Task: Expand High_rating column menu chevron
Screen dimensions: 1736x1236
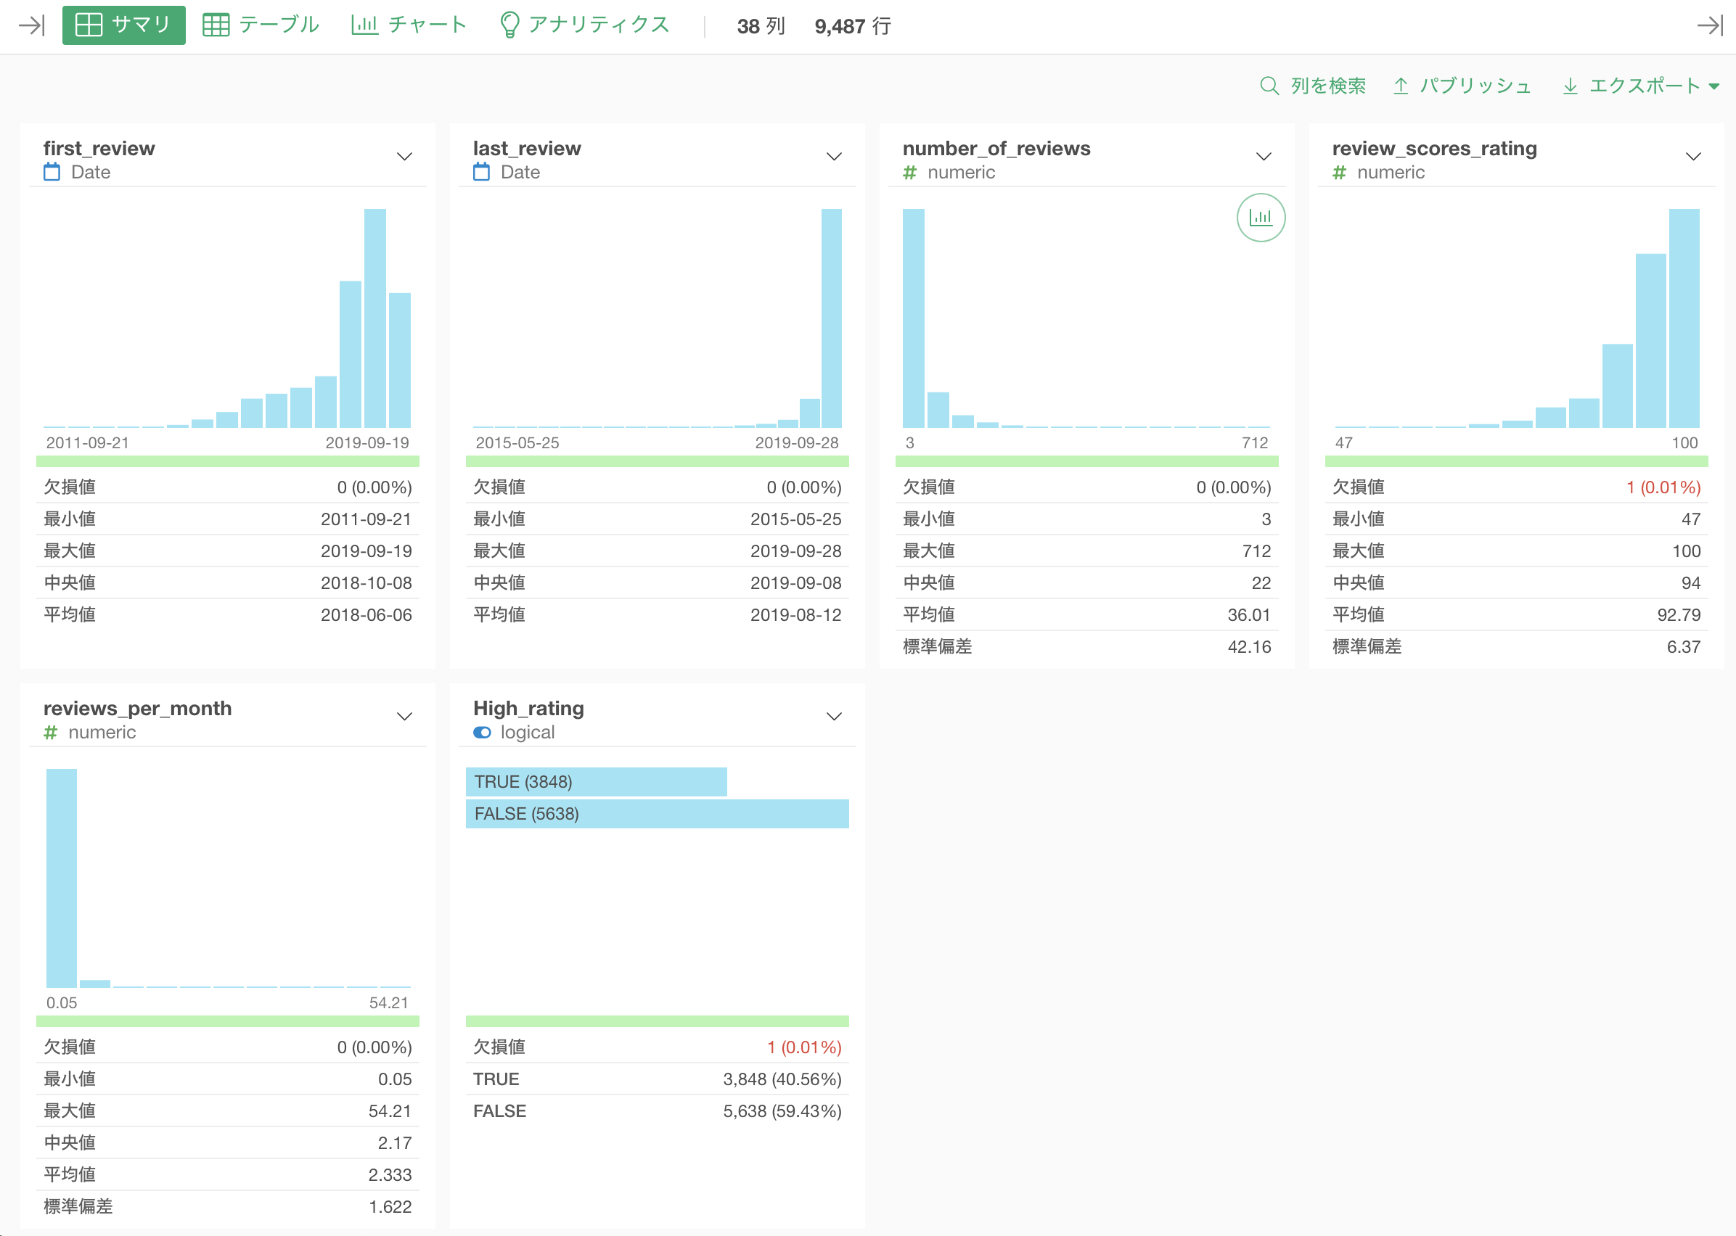Action: (835, 717)
